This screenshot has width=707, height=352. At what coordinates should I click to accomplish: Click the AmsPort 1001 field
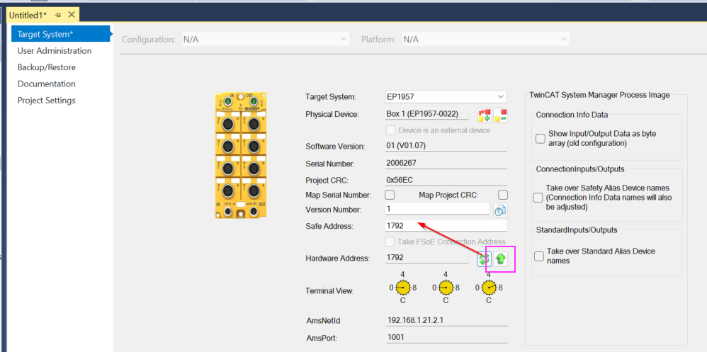[446, 336]
